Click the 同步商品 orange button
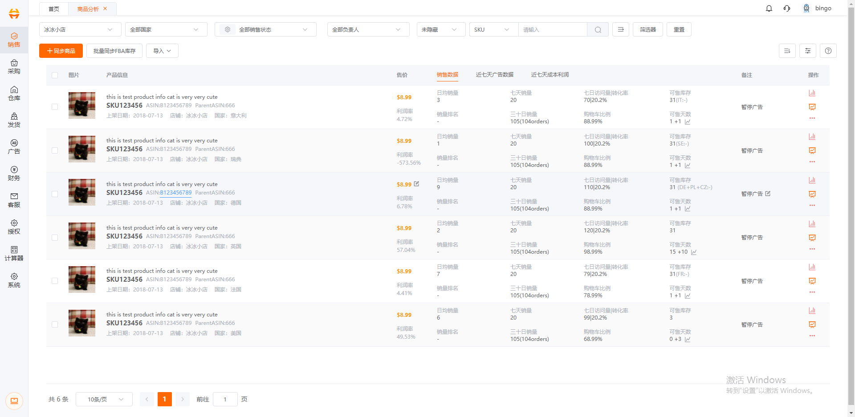The width and height of the screenshot is (855, 417). pyautogui.click(x=61, y=51)
